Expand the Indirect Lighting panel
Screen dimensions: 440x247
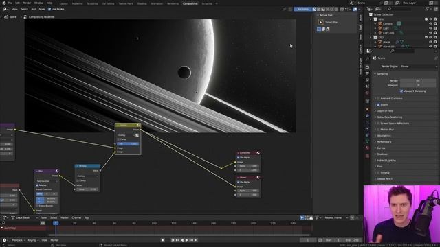click(x=386, y=160)
